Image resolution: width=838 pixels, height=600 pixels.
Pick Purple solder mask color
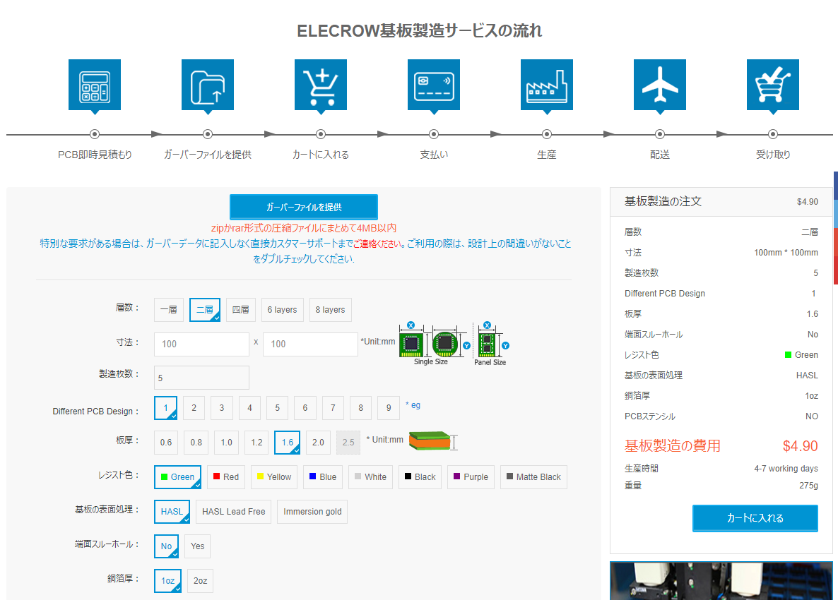(x=471, y=477)
